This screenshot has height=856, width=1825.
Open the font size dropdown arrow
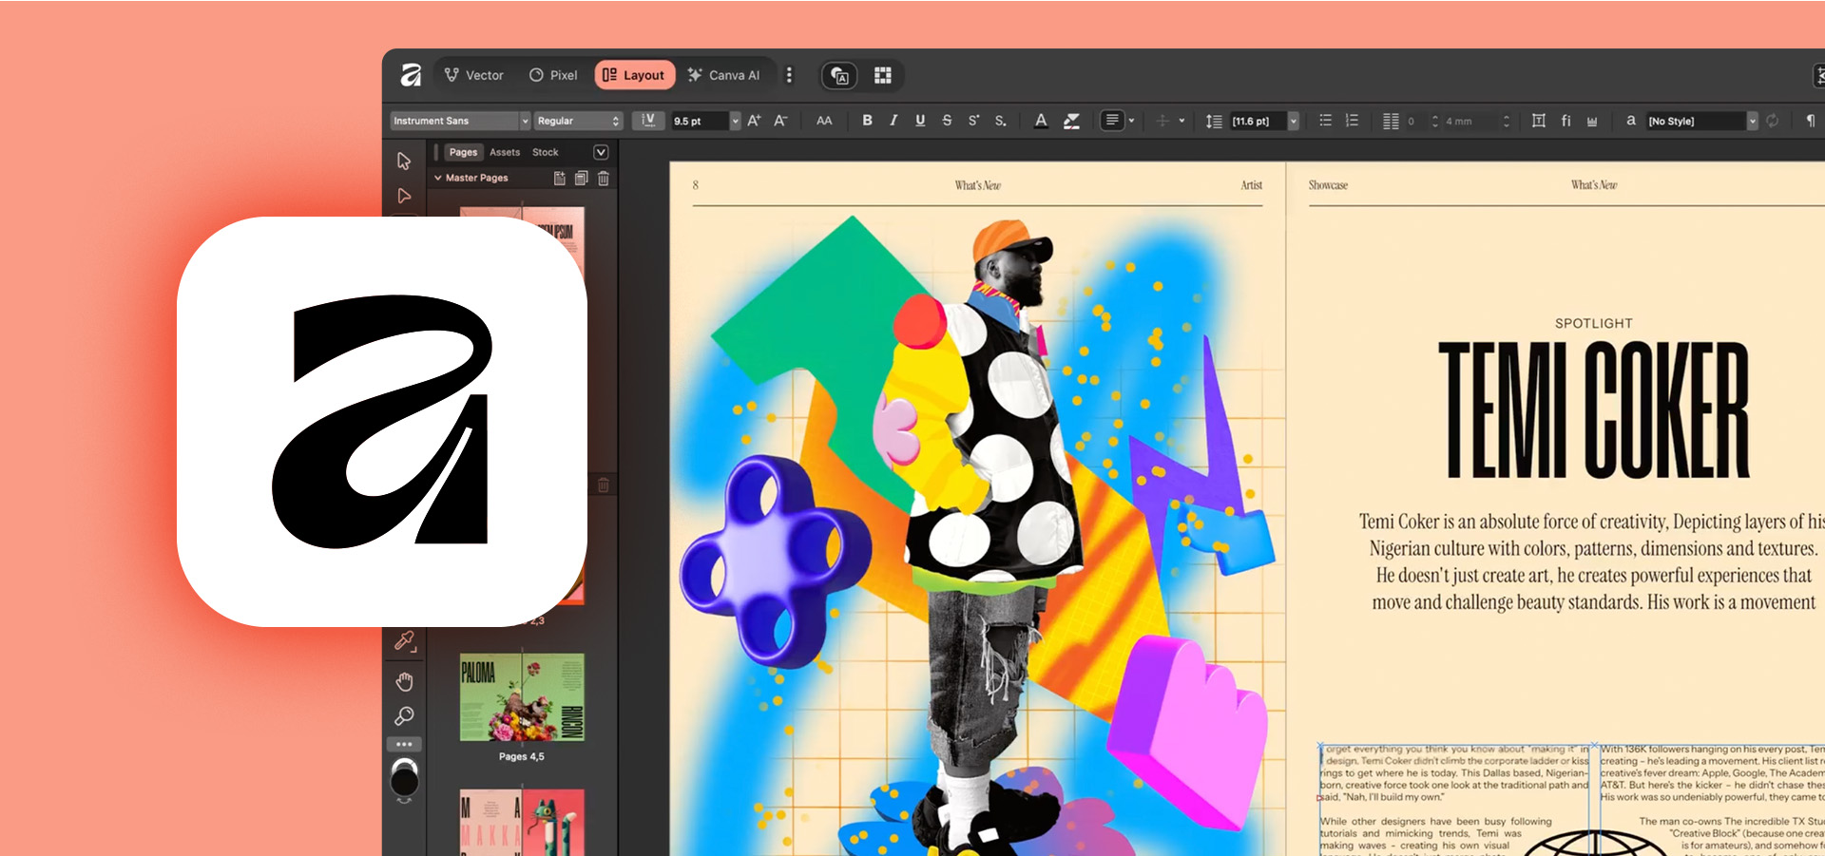point(735,121)
